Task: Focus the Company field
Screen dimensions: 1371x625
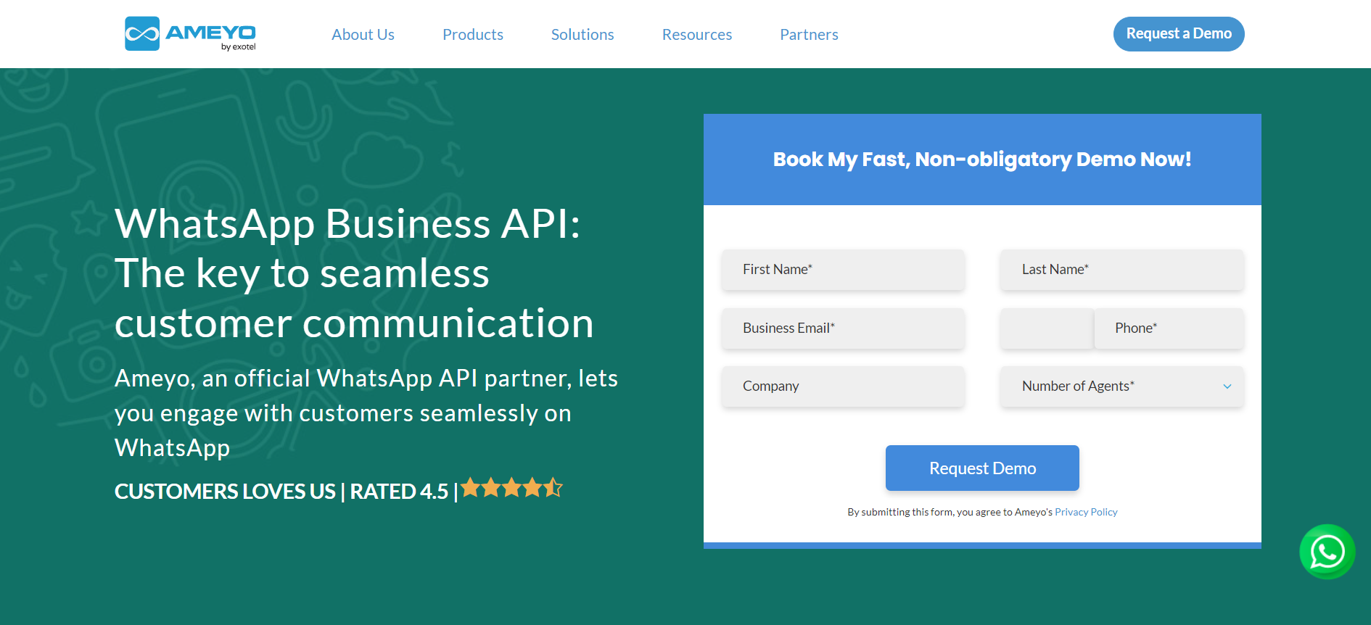Action: (843, 386)
